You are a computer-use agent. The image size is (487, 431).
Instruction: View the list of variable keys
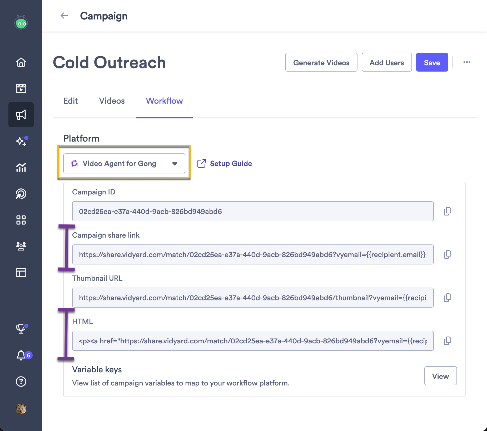[440, 376]
